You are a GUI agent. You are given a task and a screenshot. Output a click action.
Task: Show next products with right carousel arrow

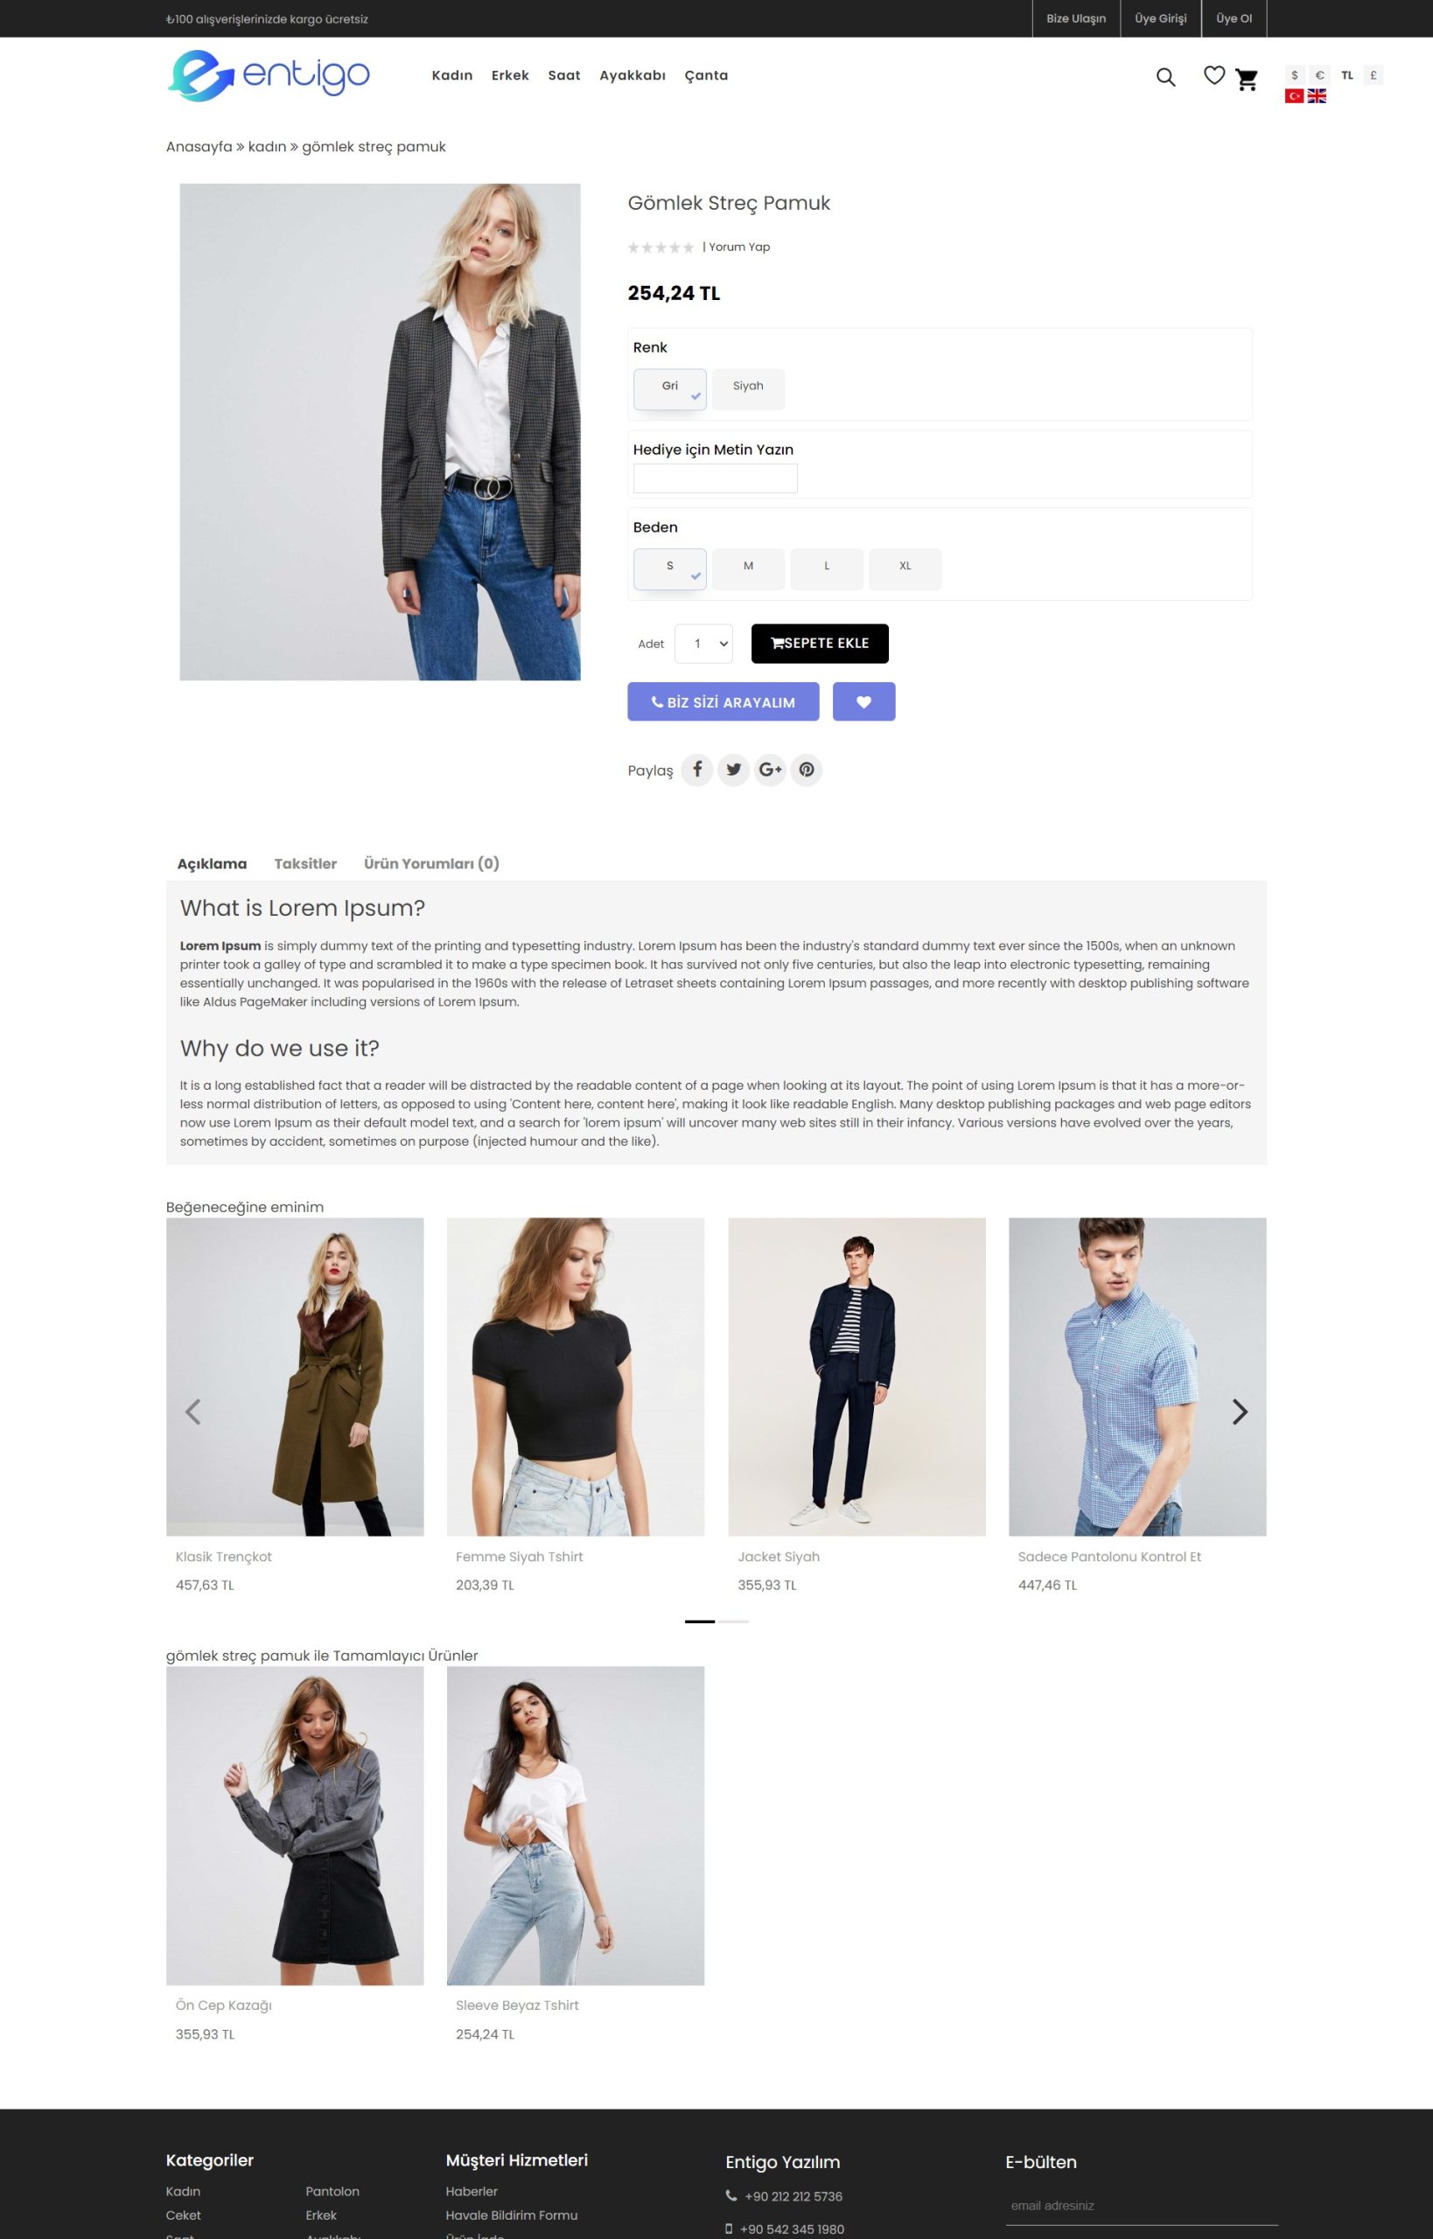click(1240, 1412)
